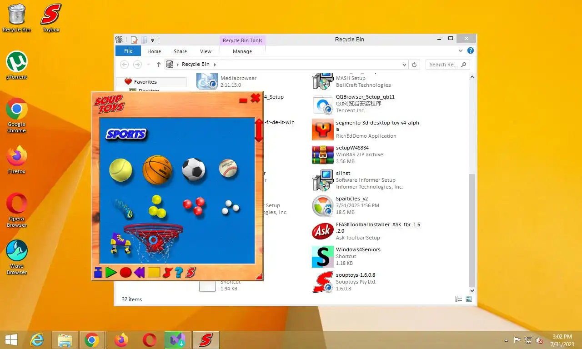The height and width of the screenshot is (349, 582).
Task: Open the View ribbon tab
Action: (206, 51)
